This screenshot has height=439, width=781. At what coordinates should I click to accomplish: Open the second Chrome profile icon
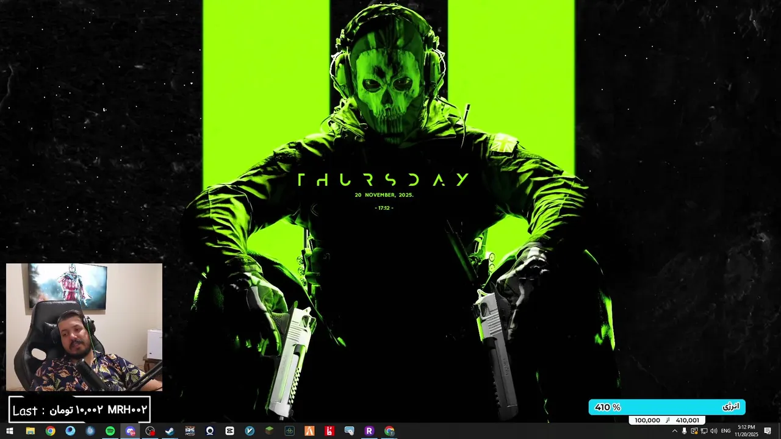tap(389, 431)
